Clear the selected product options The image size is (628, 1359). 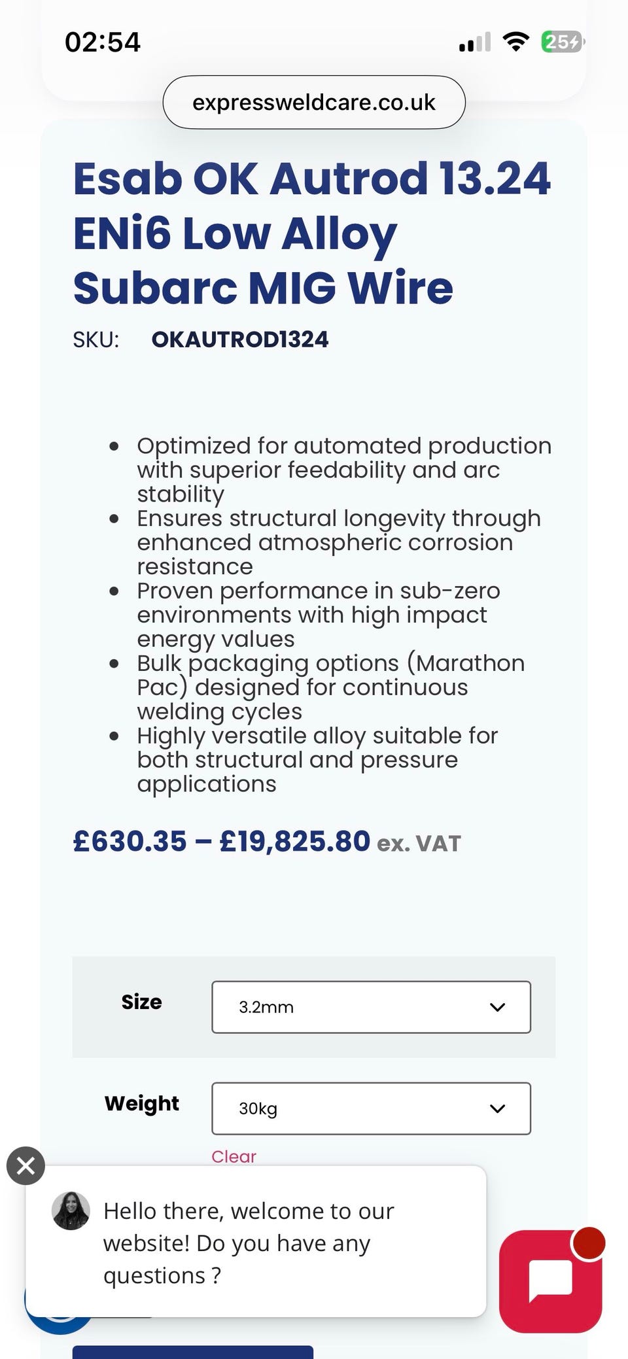coord(234,1156)
